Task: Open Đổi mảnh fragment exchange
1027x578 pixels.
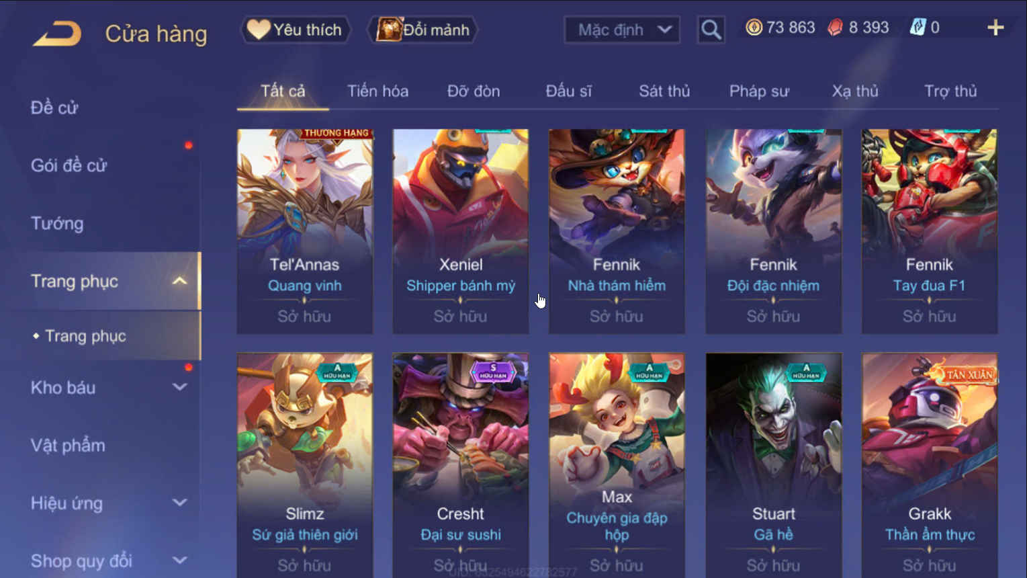Action: (x=423, y=30)
